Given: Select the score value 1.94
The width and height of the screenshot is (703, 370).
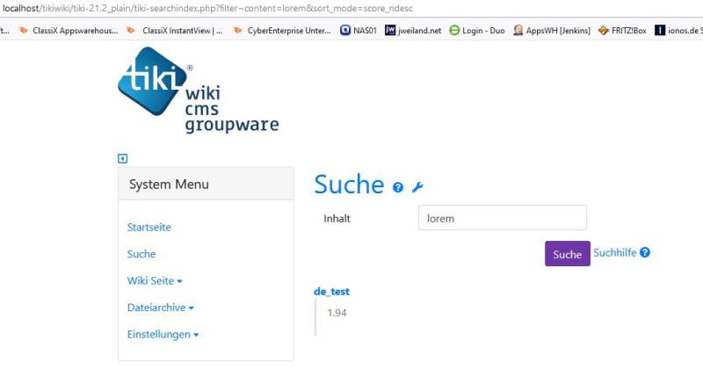Looking at the screenshot, I should (337, 313).
